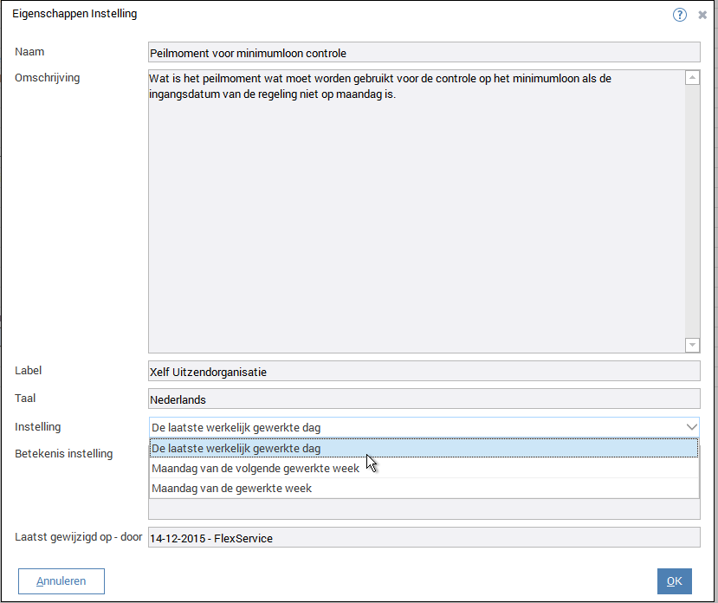Click the Label field Xelf Uitzendorganisatie
Viewport: 718px width, 603px height.
click(423, 372)
